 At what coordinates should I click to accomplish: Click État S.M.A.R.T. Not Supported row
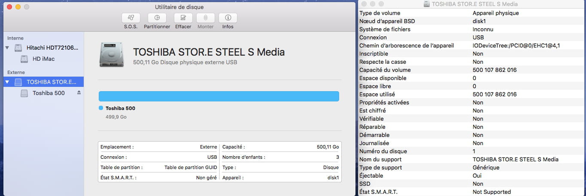[x=472, y=192]
